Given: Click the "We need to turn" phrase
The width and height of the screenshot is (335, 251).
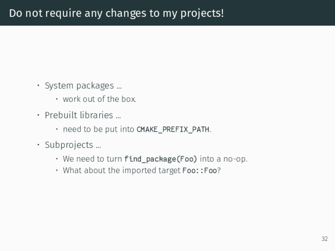Looking at the screenshot, I should (x=92, y=159).
